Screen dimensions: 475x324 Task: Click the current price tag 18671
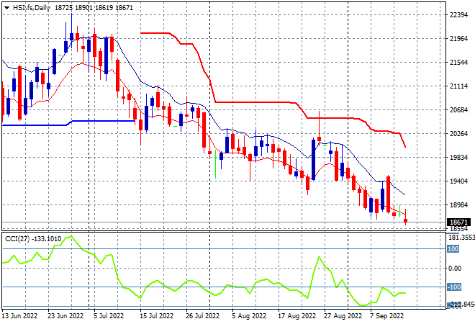(x=458, y=222)
